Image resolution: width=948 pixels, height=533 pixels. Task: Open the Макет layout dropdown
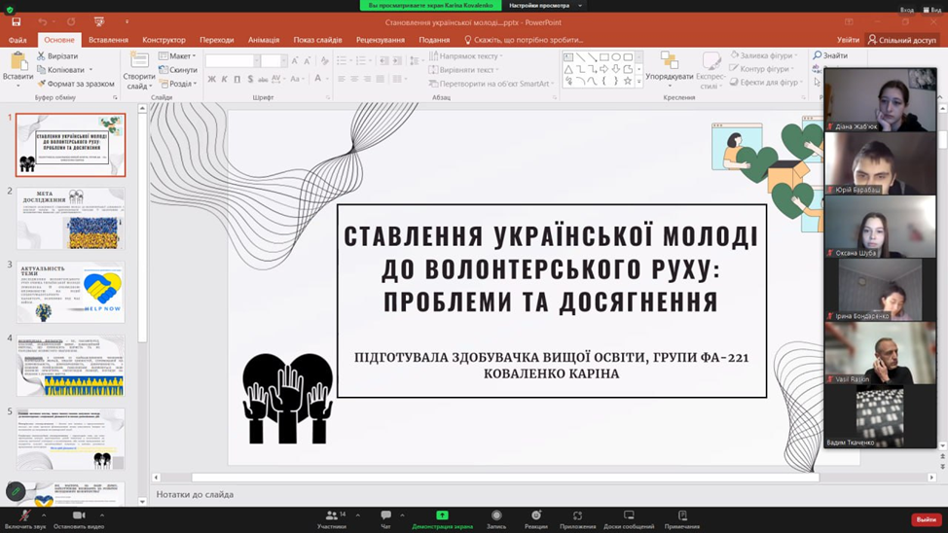(178, 56)
